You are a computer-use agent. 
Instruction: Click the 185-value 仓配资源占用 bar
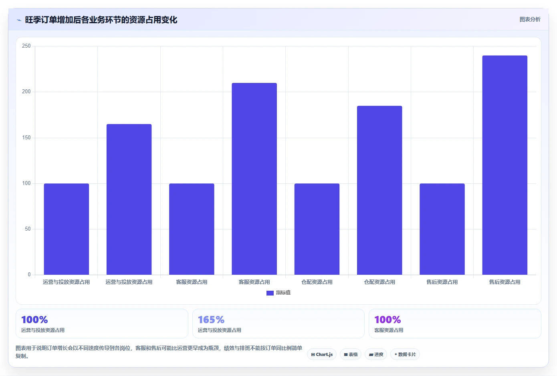379,190
